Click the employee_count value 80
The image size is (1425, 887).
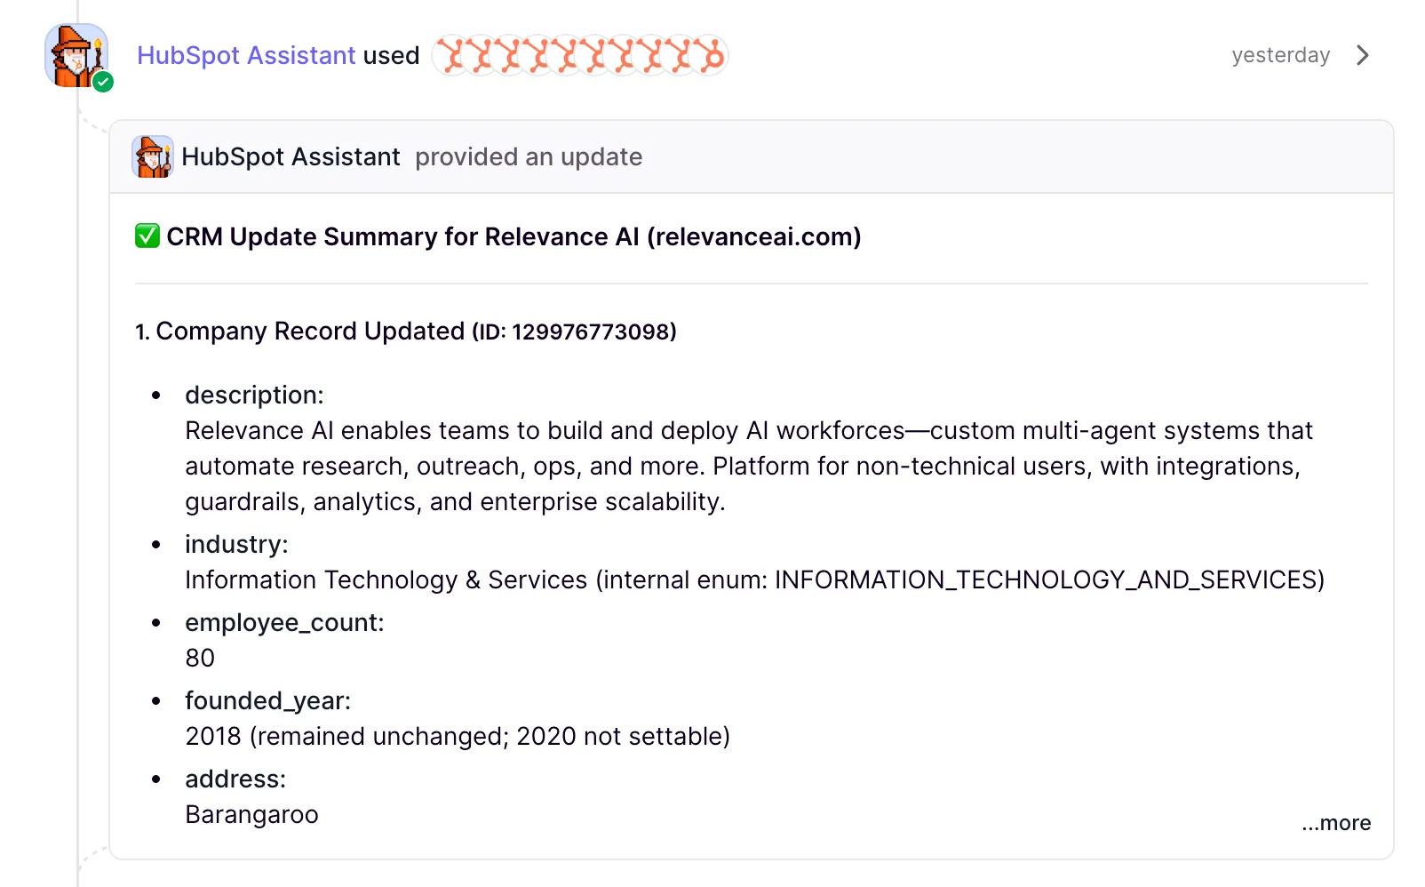pos(200,658)
